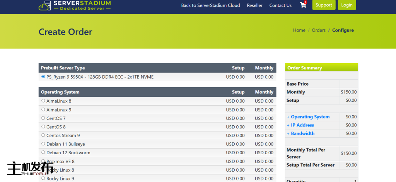Image resolution: width=396 pixels, height=182 pixels.
Task: Choose AlmaLinux 9 operating system
Action: (x=43, y=110)
